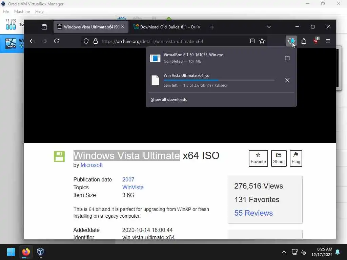Click the 276,516 Views text

[259, 186]
